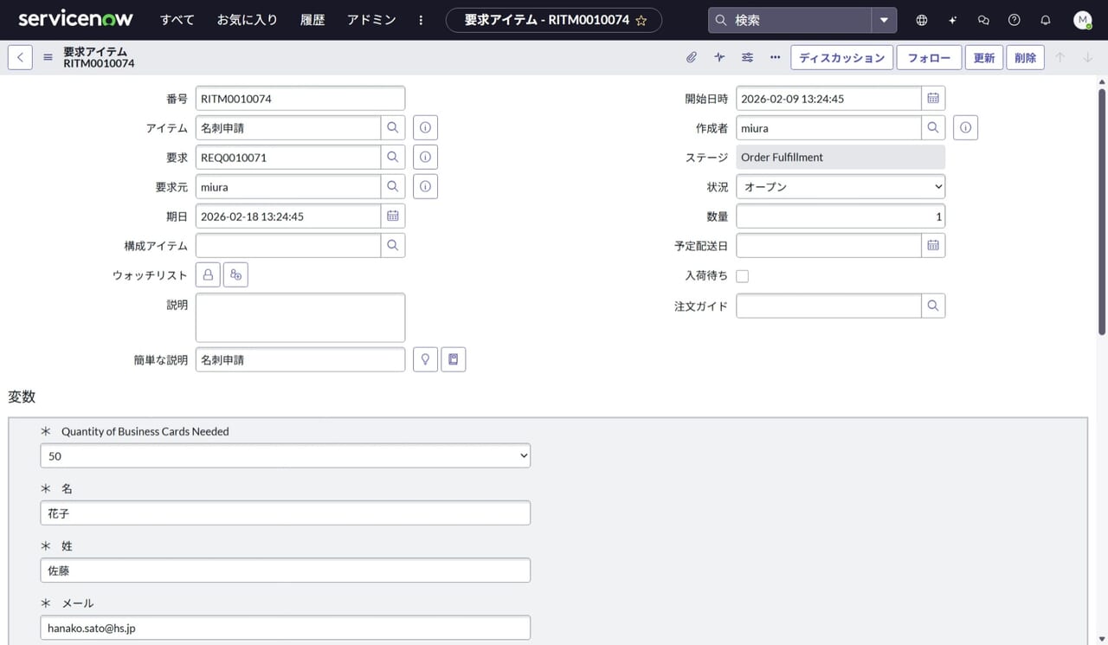Open the すべて menu

(177, 20)
